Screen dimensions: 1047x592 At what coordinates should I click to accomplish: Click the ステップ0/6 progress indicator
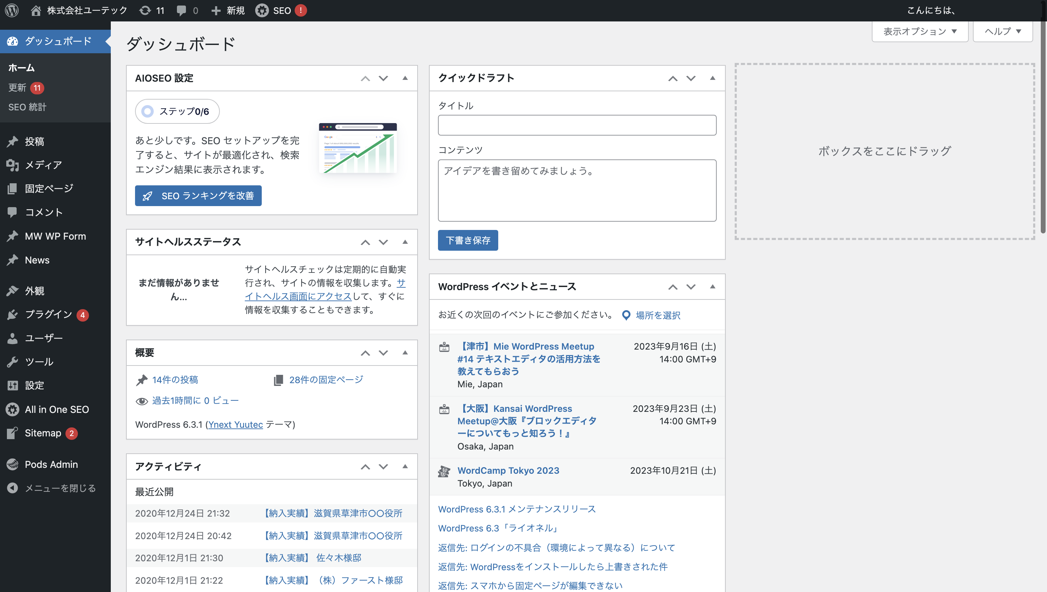[177, 111]
